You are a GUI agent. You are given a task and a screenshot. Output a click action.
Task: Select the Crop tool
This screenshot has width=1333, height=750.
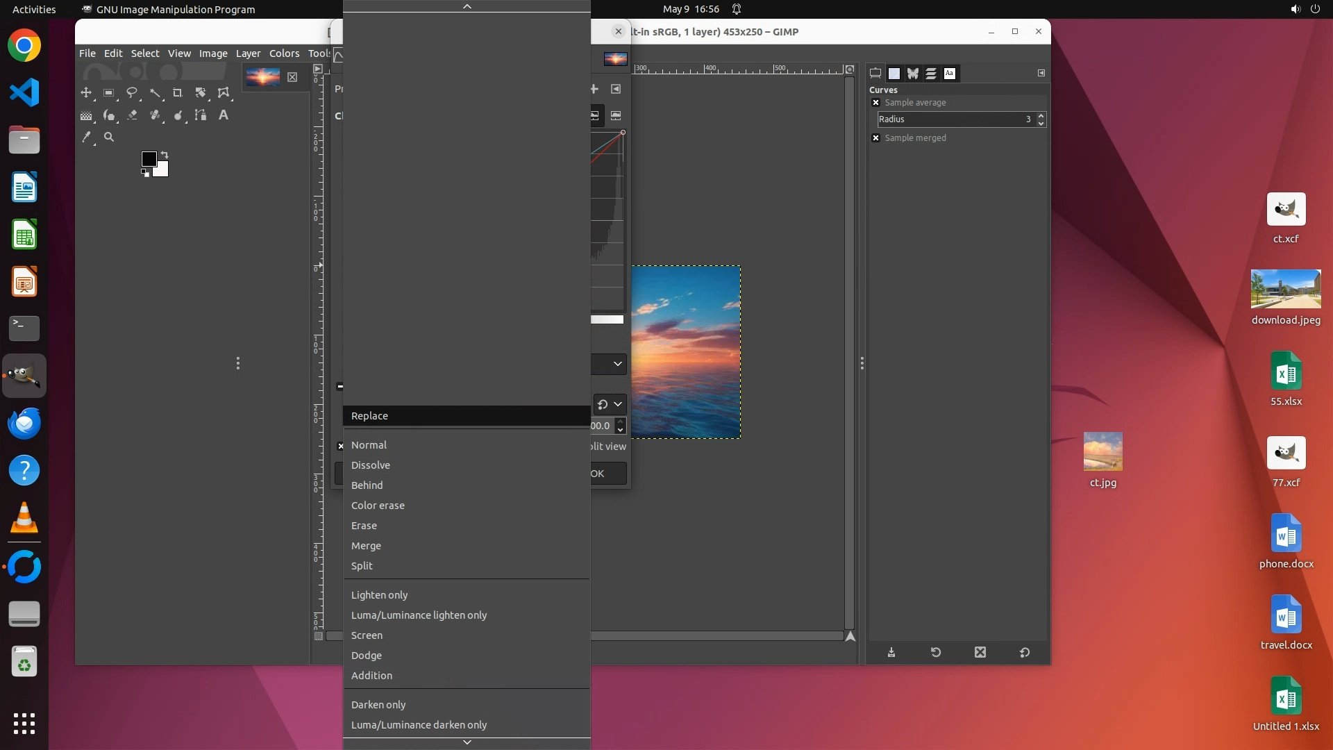point(178,92)
